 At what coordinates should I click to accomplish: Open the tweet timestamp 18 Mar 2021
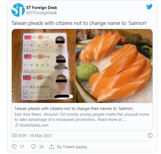coord(32,136)
